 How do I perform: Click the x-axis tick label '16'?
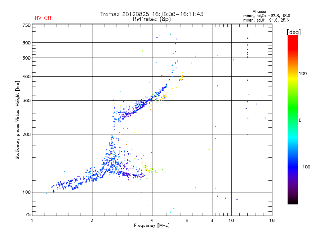point(272,220)
